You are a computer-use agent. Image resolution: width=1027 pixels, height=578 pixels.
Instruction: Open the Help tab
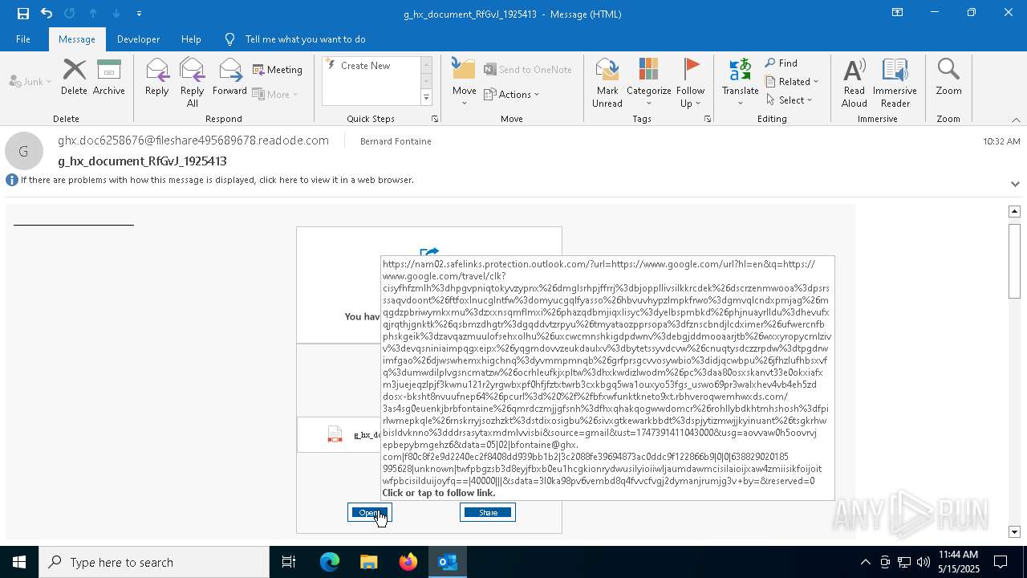[191, 39]
